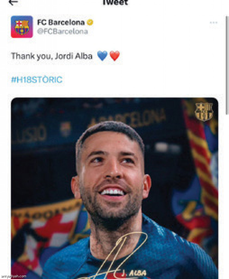
Task: Click the Tweet header title
Action: [x=115, y=2]
